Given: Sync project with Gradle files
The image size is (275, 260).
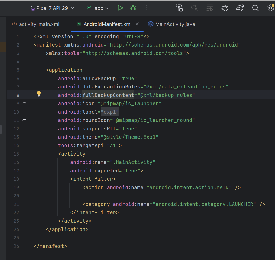Looking at the screenshot, I should point(240,8).
